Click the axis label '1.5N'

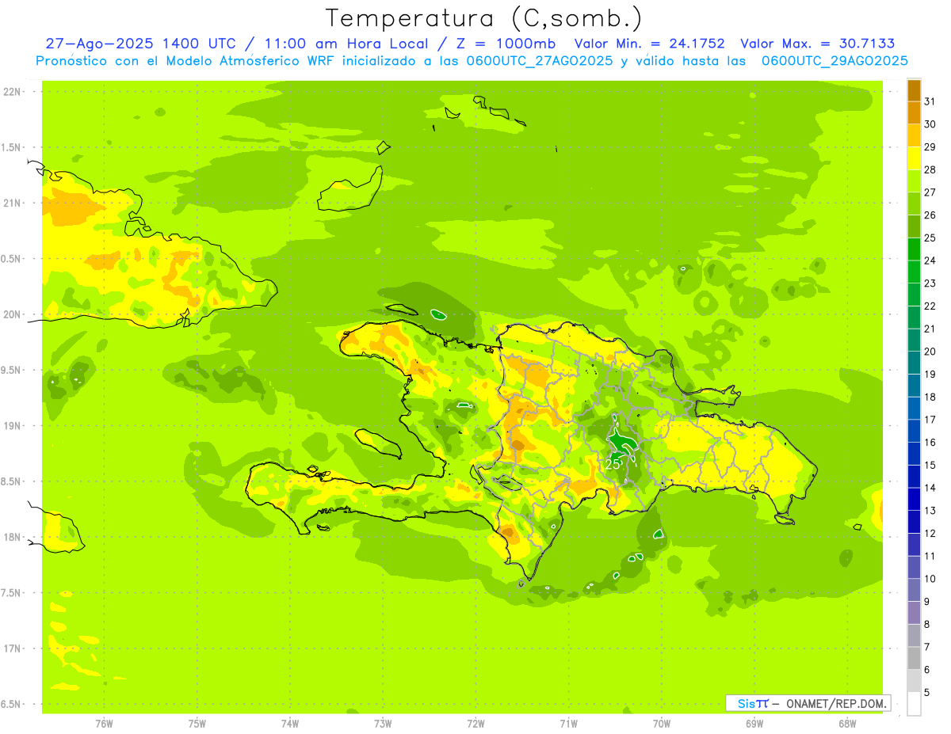coord(12,147)
